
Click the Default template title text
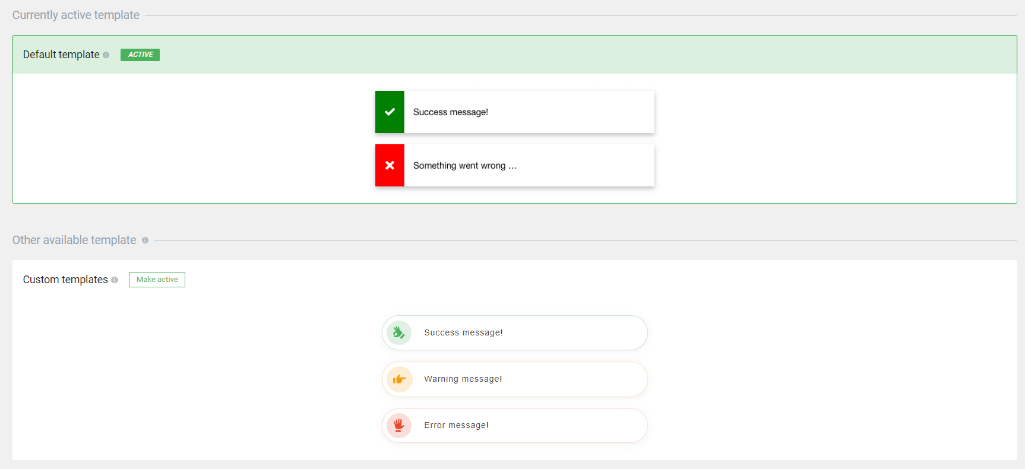coord(61,55)
